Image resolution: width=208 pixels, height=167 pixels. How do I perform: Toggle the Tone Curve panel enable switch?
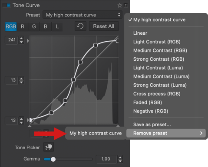pos(7,5)
